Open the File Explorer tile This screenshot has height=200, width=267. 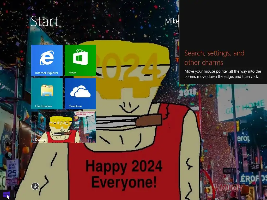tap(47, 94)
